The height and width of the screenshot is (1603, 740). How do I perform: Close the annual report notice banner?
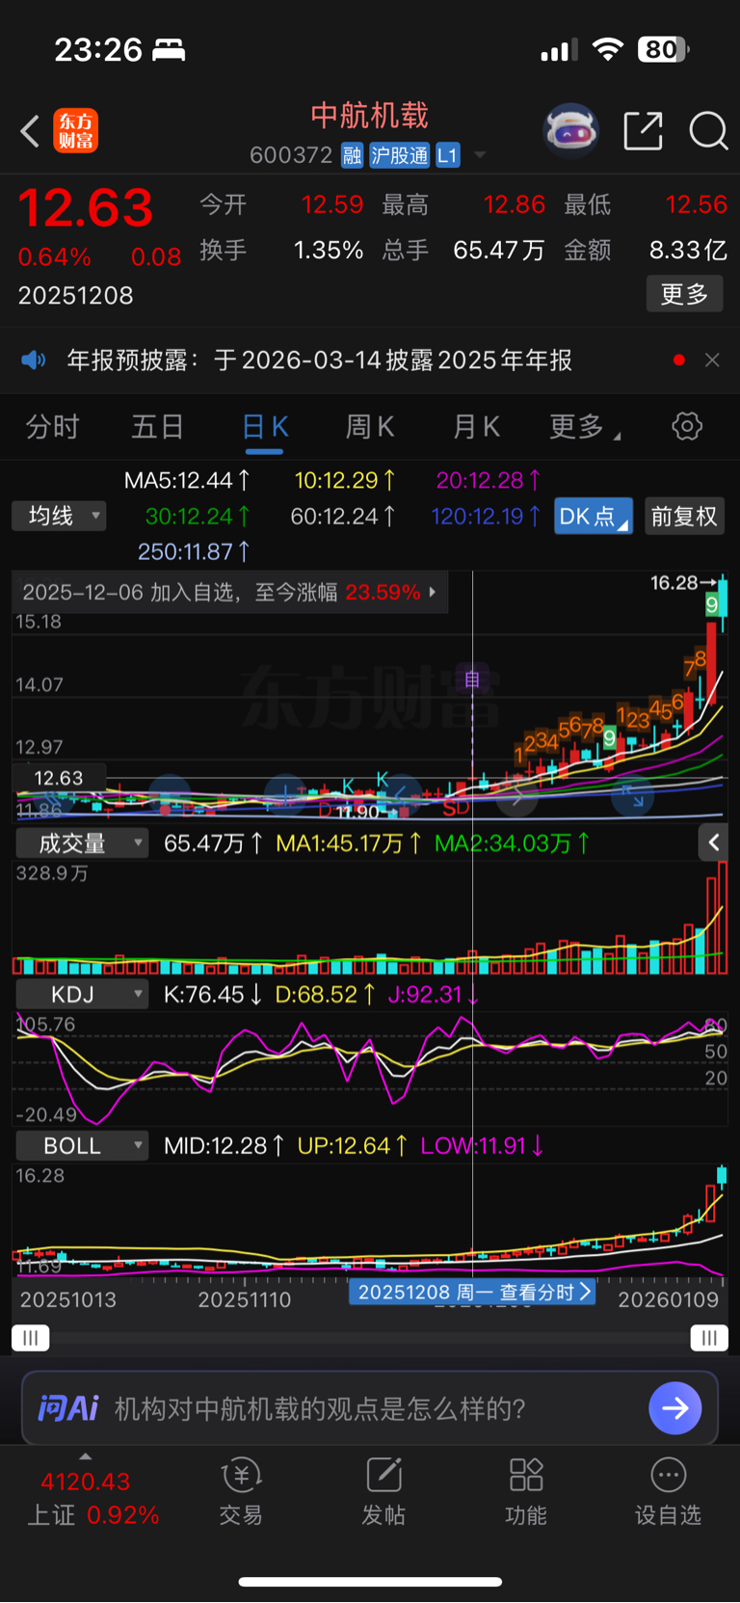(x=712, y=360)
